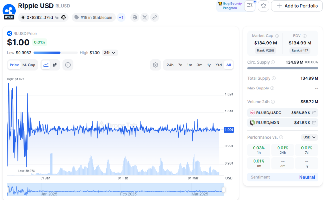Open the X (Twitter) profile icon
The height and width of the screenshot is (200, 327).
(x=145, y=18)
